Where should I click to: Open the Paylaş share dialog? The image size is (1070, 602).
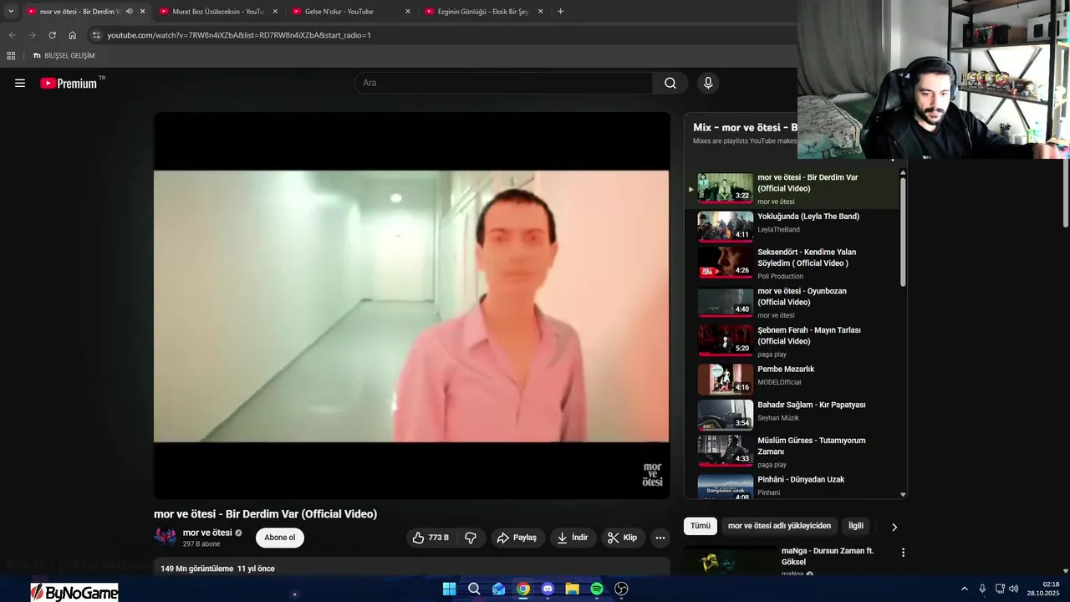tap(517, 538)
